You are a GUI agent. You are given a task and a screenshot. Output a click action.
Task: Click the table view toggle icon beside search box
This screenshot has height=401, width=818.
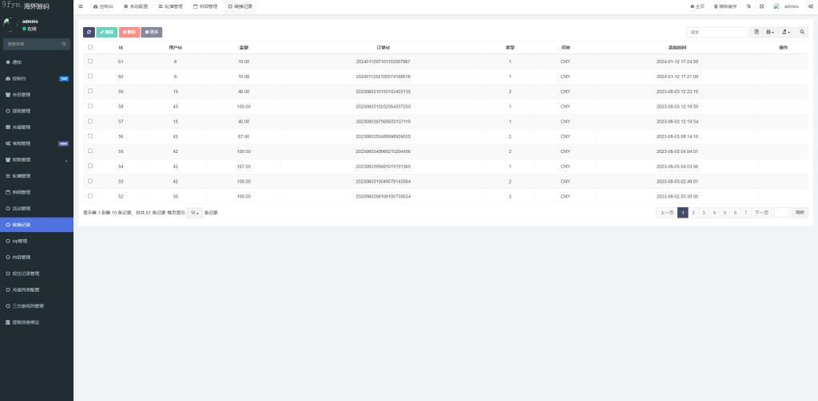[x=756, y=32]
